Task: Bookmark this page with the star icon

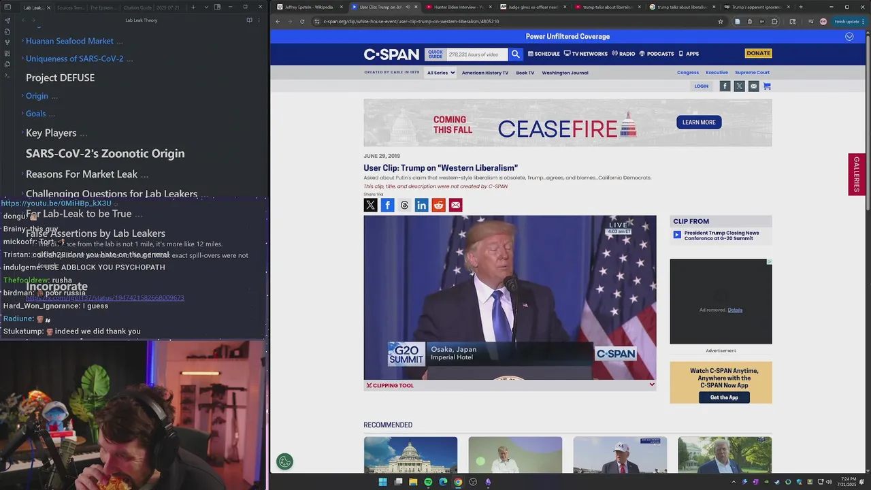Action: point(721,21)
